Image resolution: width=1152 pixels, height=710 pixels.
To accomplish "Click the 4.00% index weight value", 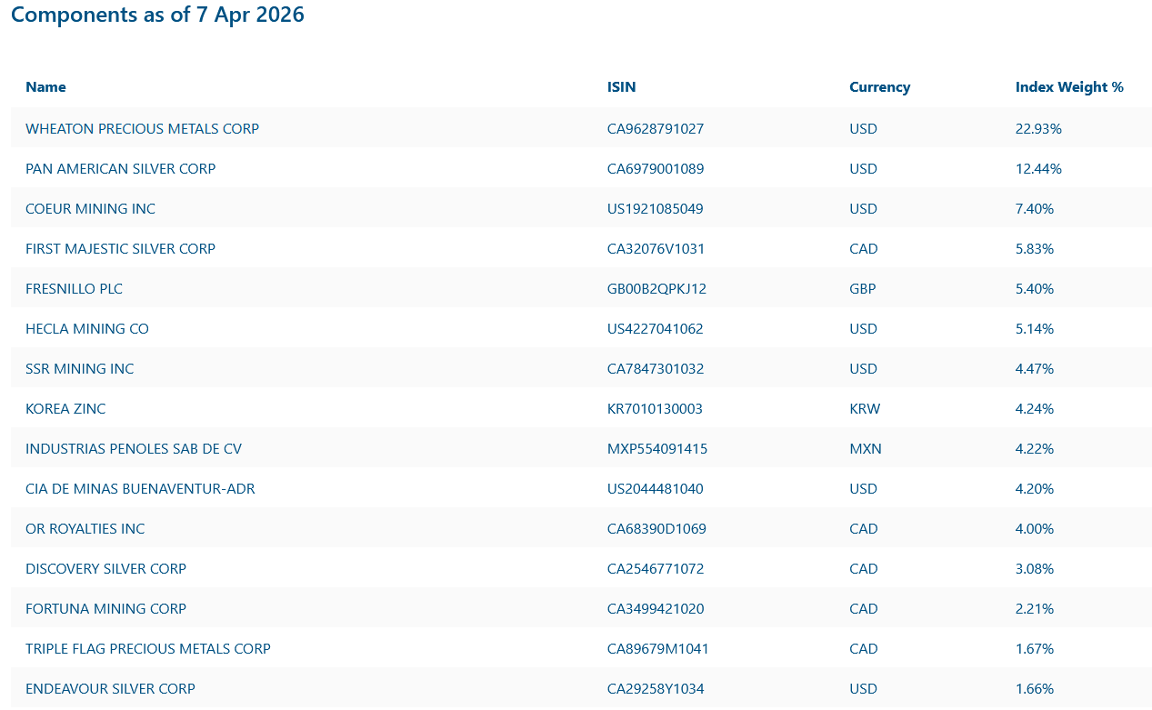I will click(1035, 529).
